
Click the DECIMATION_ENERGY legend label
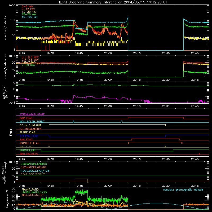pyautogui.click(x=34, y=164)
